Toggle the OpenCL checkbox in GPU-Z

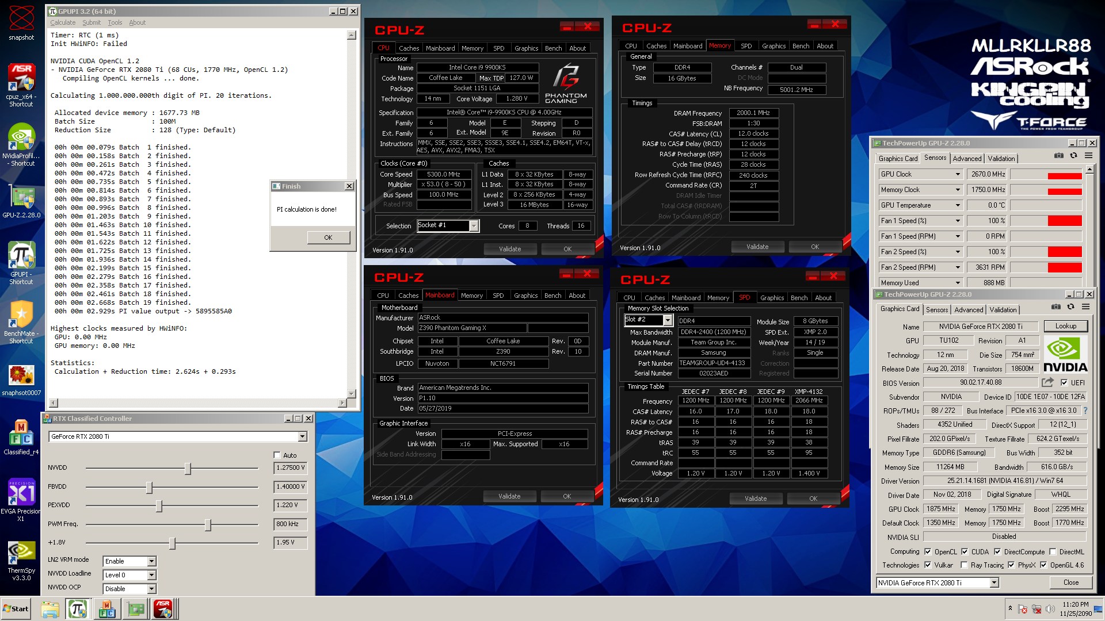[x=928, y=551]
